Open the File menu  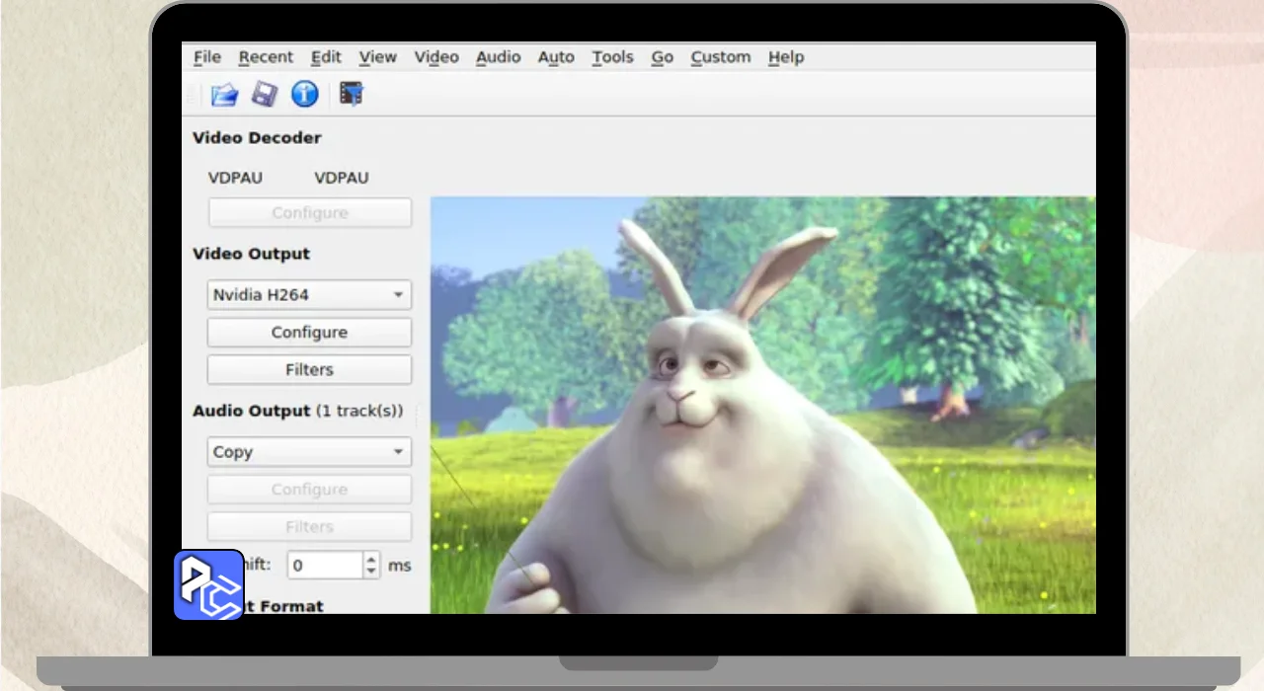[206, 57]
